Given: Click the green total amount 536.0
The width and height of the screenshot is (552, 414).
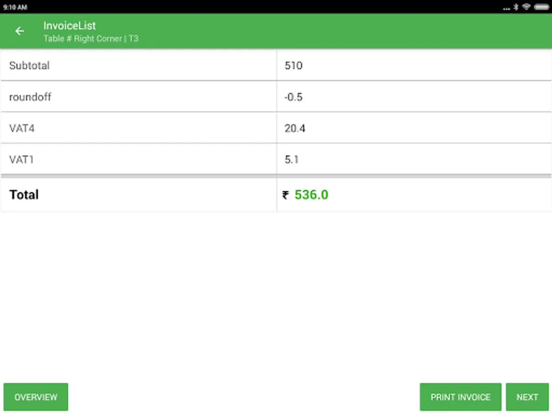Looking at the screenshot, I should click(x=311, y=195).
